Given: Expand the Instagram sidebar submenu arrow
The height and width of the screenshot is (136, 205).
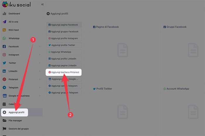Looking at the screenshot, I should tap(40, 55).
